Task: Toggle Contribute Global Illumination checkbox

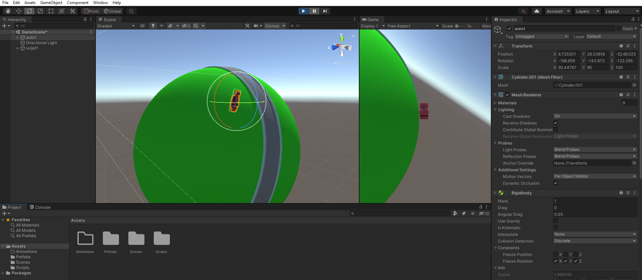Action: 556,129
